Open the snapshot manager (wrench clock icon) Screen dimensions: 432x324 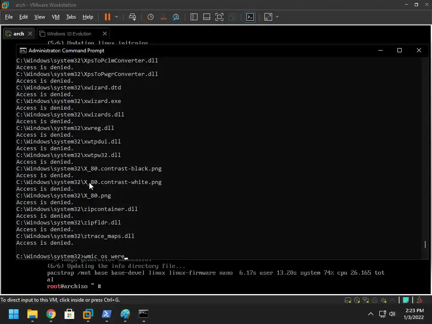pos(176,17)
